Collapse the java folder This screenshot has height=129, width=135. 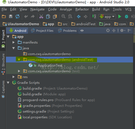click(14, 48)
